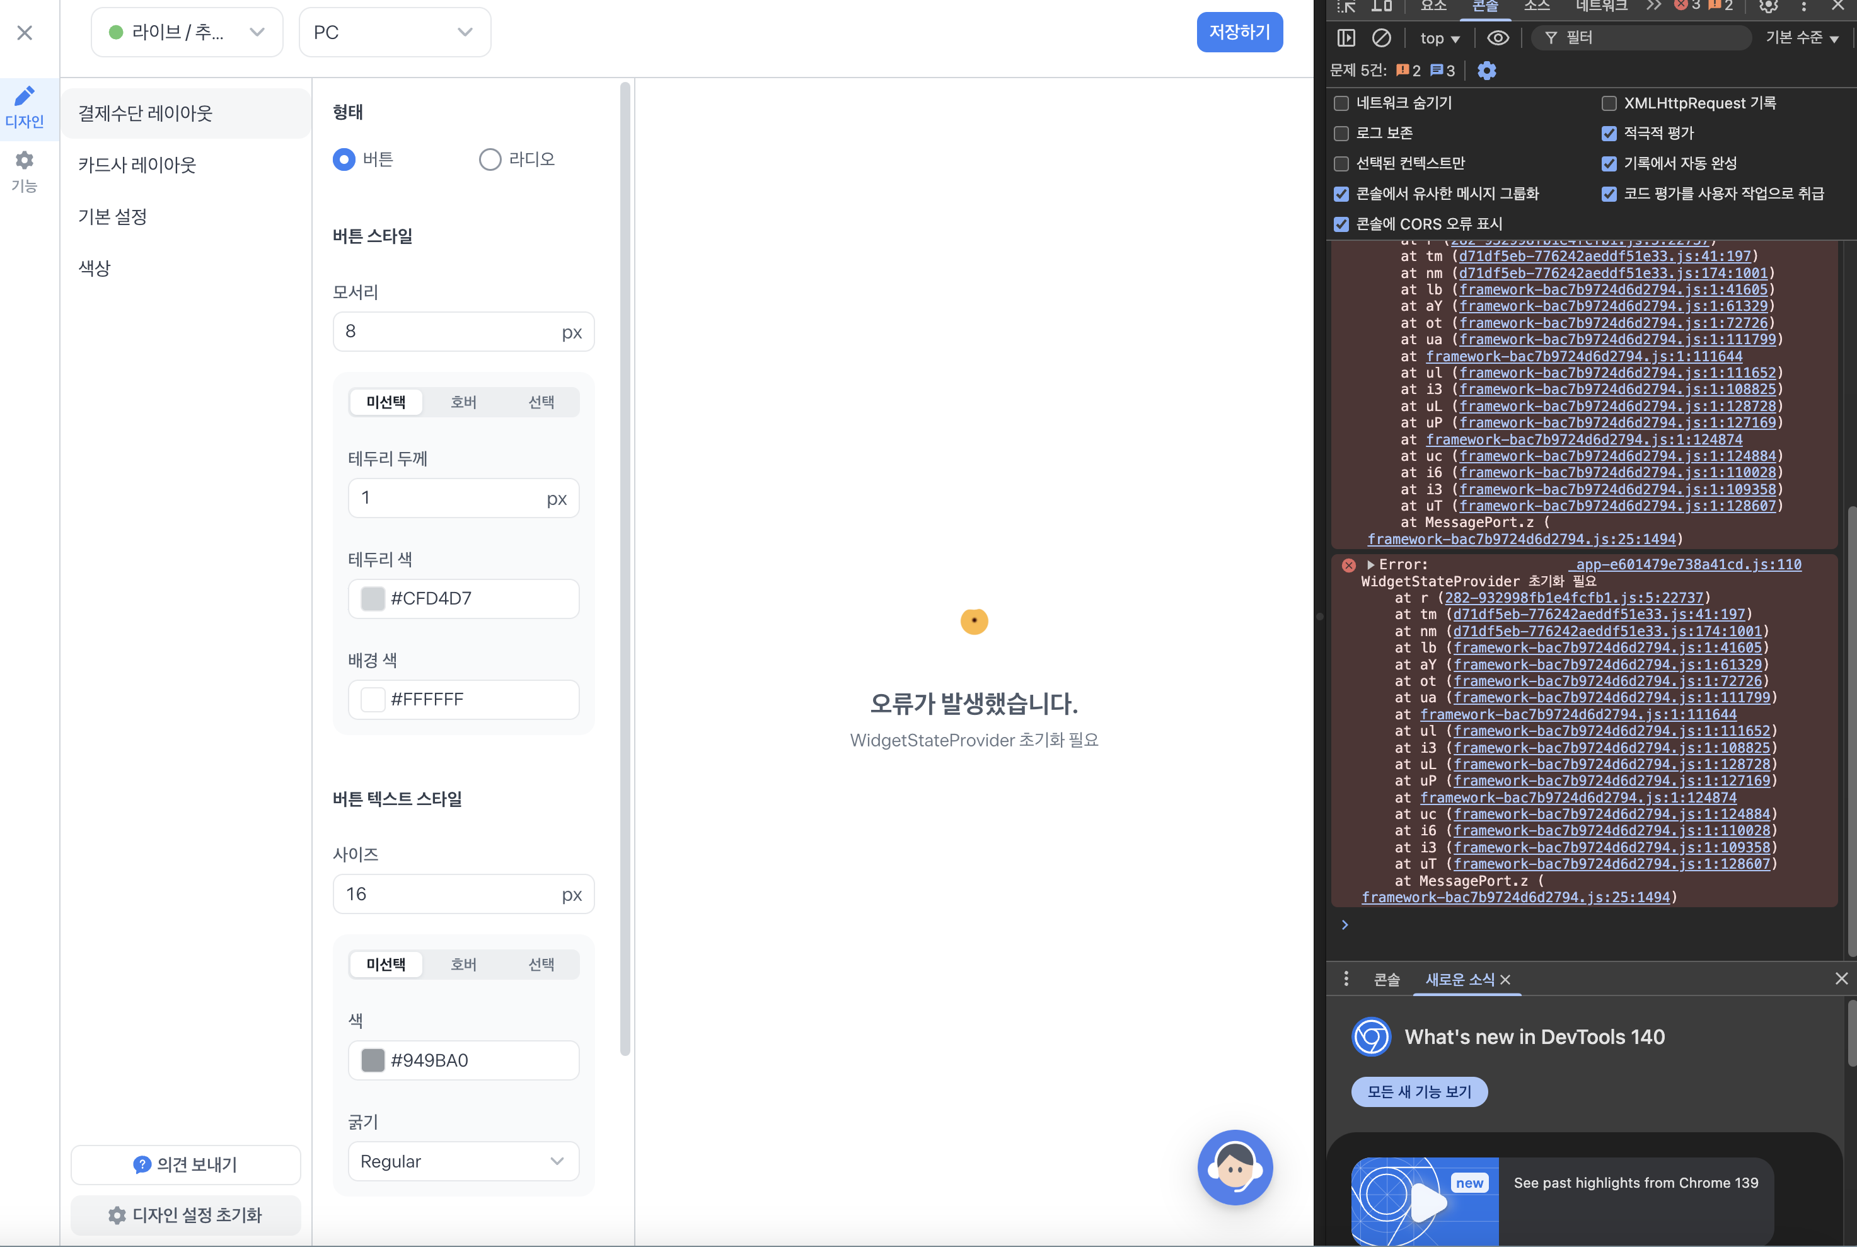The width and height of the screenshot is (1857, 1247).
Task: Click 모든 새 기능 보기 button
Action: [x=1419, y=1092]
